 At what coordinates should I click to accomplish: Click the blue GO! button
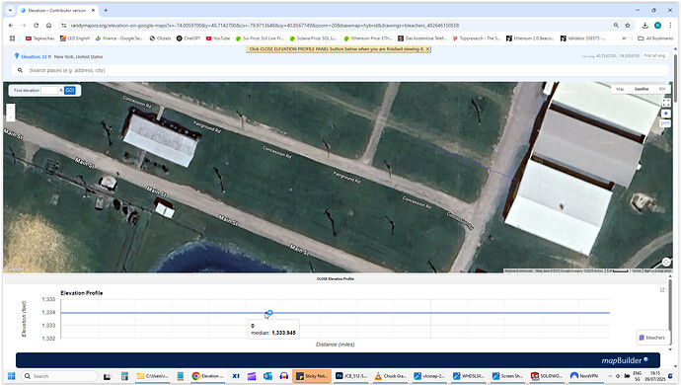click(x=69, y=91)
